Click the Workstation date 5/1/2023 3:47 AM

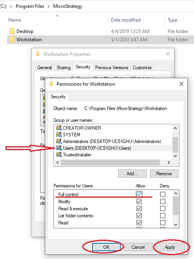click(129, 39)
